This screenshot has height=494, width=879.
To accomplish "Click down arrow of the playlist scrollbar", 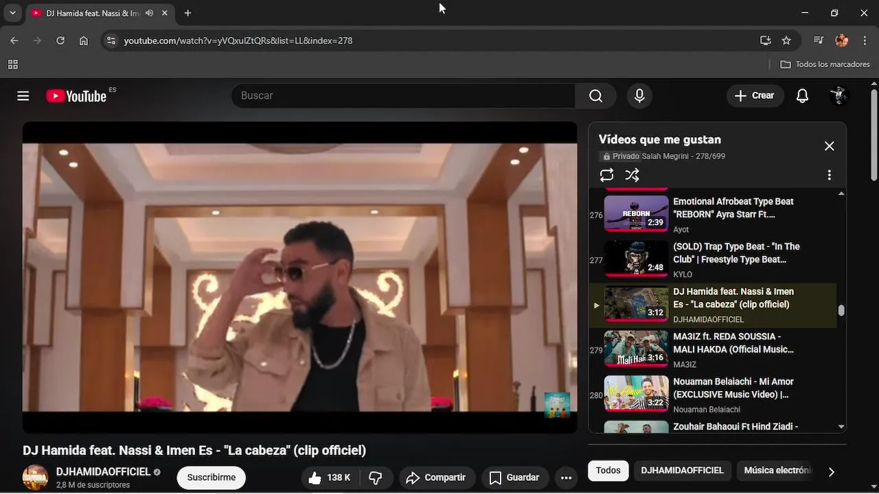I will coord(841,427).
